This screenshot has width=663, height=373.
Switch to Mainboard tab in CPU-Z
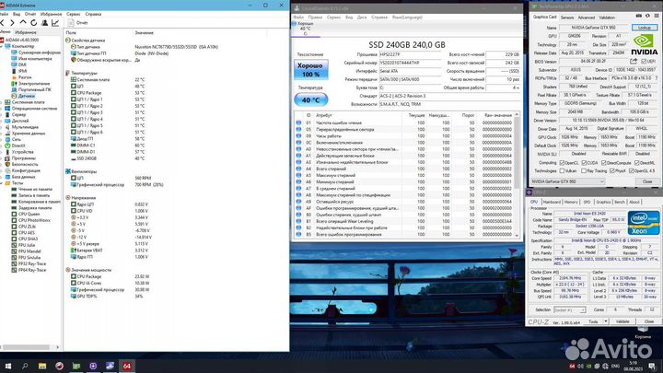coord(552,202)
